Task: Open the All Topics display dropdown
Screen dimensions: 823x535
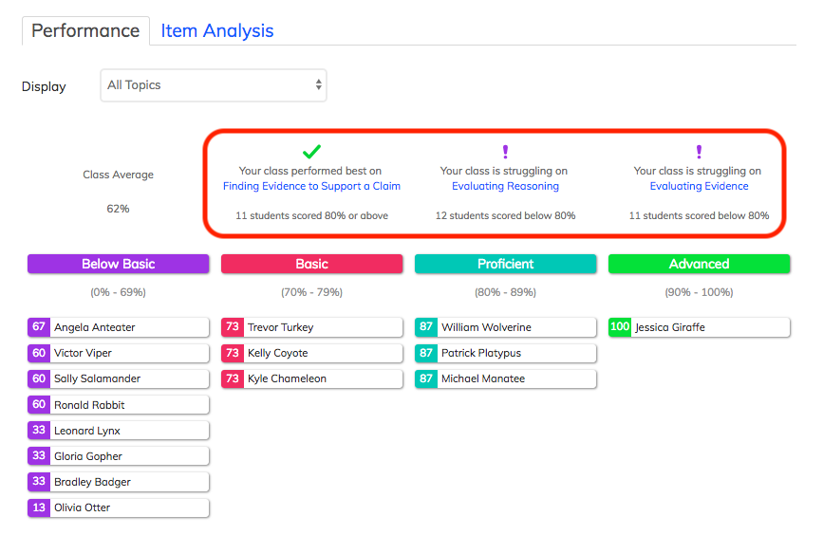Action: [214, 85]
